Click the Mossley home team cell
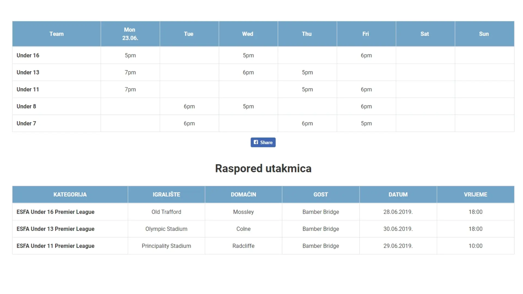Screen dimensions: 523x294 tap(244, 212)
